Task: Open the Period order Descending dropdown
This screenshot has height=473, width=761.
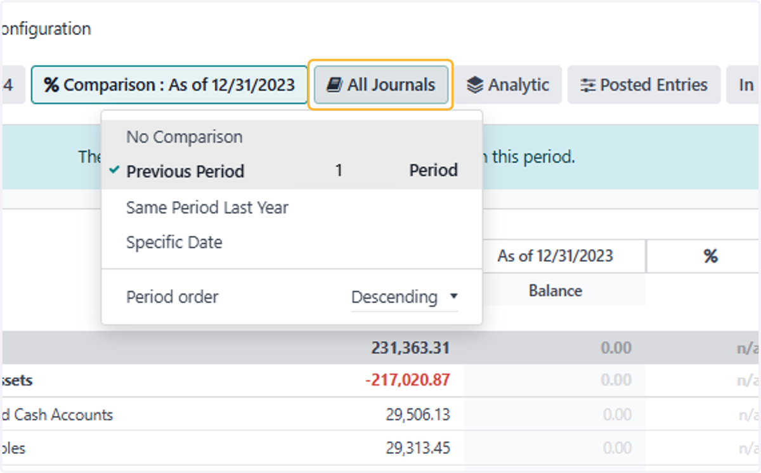Action: (x=405, y=297)
